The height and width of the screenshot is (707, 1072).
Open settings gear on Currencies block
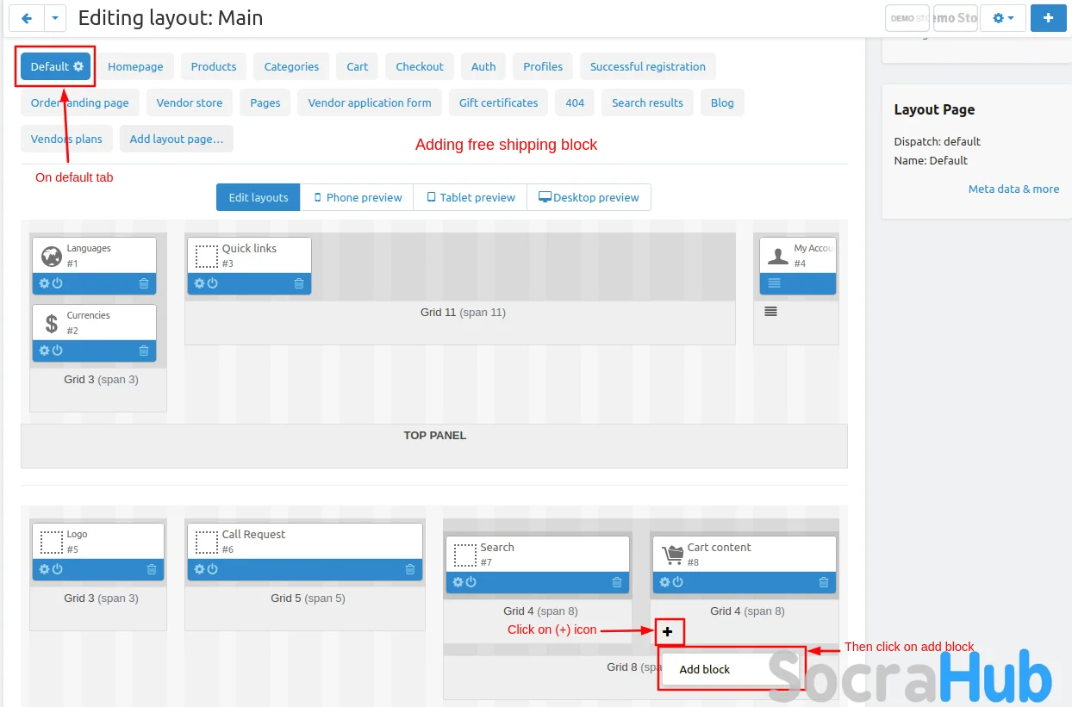[45, 350]
